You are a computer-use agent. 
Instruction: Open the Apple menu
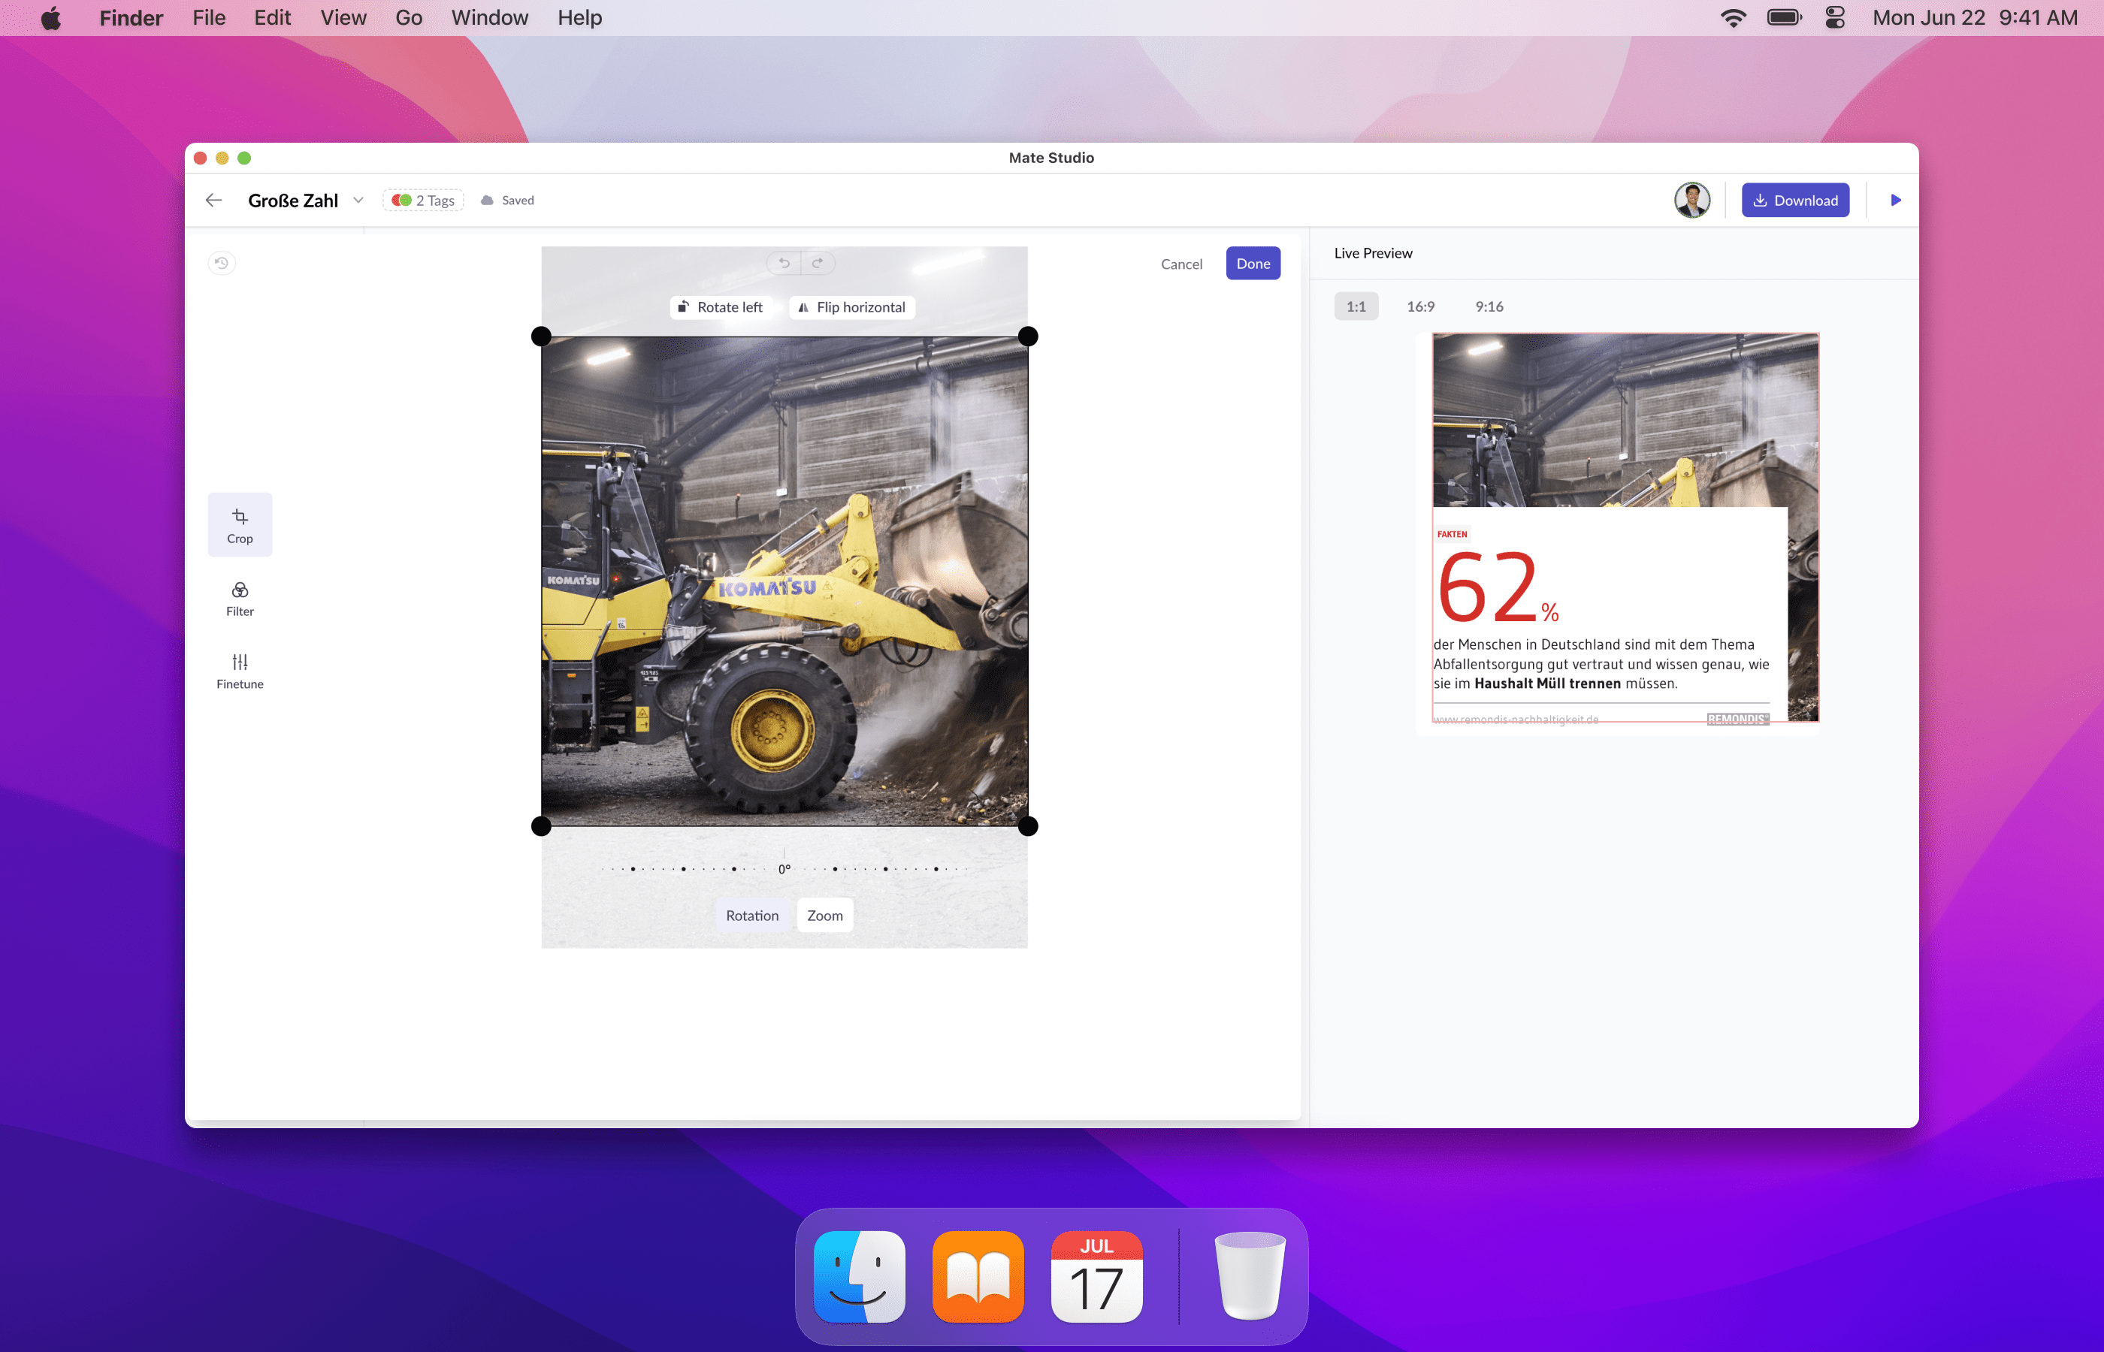(51, 17)
